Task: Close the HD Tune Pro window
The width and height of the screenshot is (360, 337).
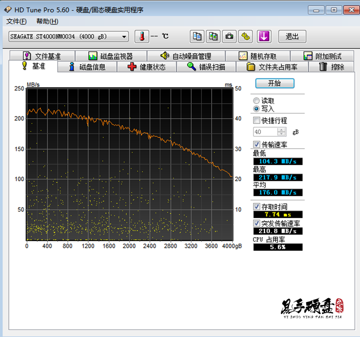Action: [x=351, y=10]
